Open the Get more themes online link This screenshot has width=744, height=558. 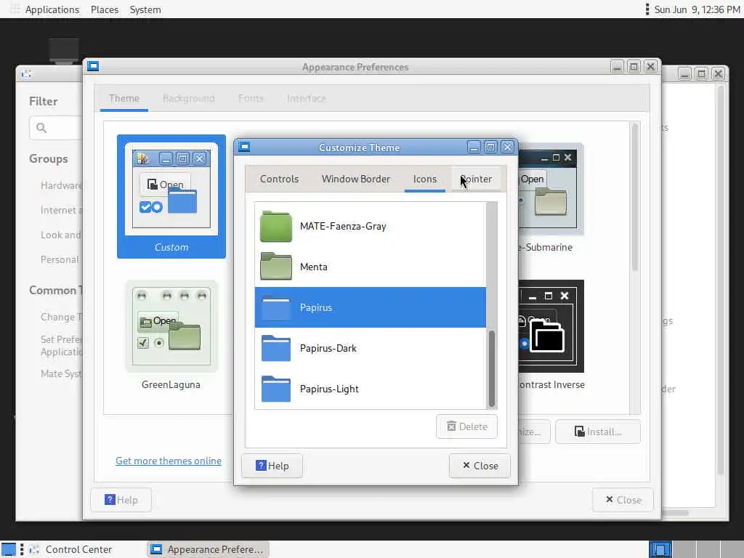[x=169, y=461]
